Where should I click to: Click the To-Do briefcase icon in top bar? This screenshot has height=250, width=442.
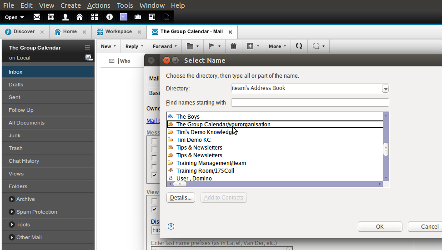click(138, 17)
